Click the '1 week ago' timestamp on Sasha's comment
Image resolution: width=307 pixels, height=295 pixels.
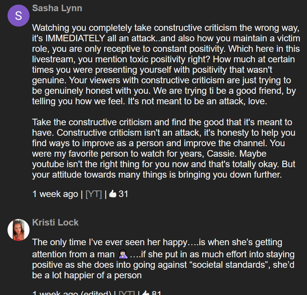(x=55, y=194)
